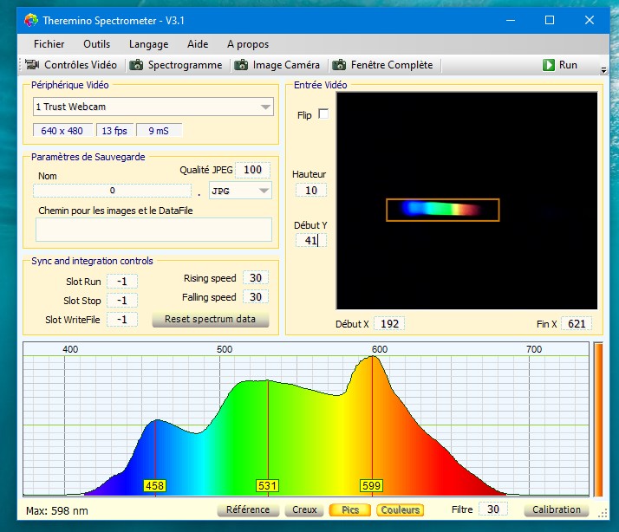The height and width of the screenshot is (532, 619).
Task: Click the Max: 598 nm status text
Action: pyautogui.click(x=57, y=510)
